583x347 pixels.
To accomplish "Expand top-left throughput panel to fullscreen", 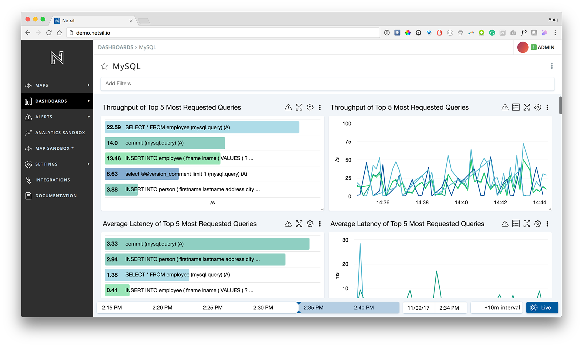I will [x=299, y=107].
